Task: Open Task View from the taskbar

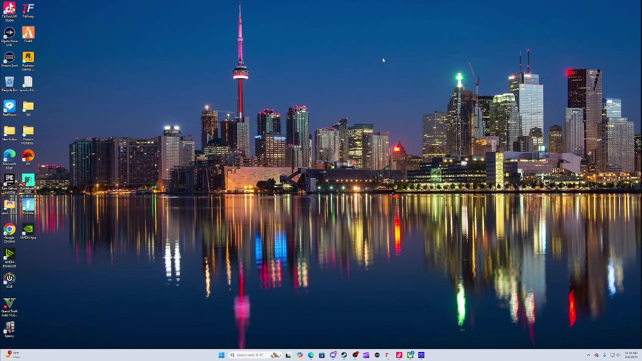Action: 288,355
